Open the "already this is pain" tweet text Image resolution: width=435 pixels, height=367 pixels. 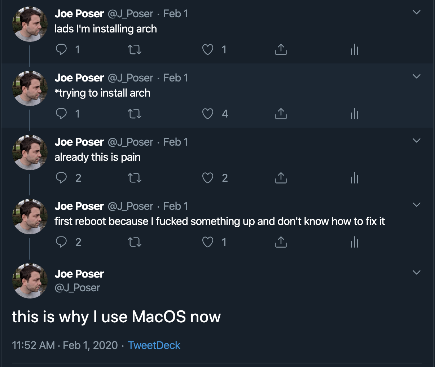97,157
